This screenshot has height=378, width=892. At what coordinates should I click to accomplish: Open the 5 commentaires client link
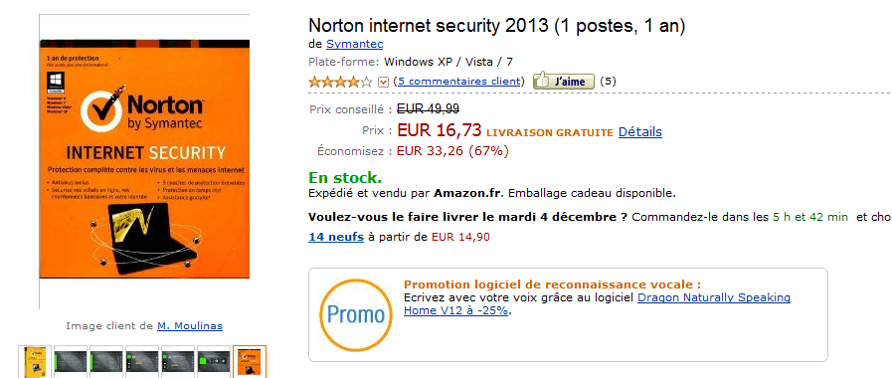[x=458, y=81]
